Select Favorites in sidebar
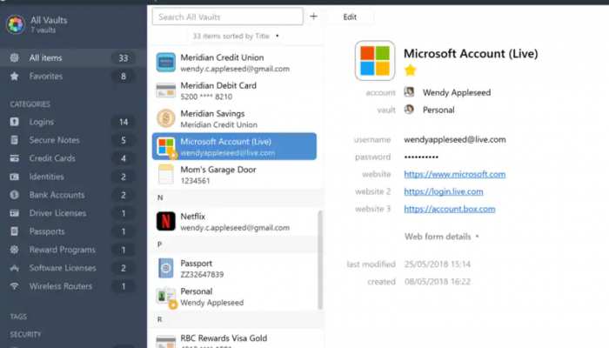 tap(72, 77)
